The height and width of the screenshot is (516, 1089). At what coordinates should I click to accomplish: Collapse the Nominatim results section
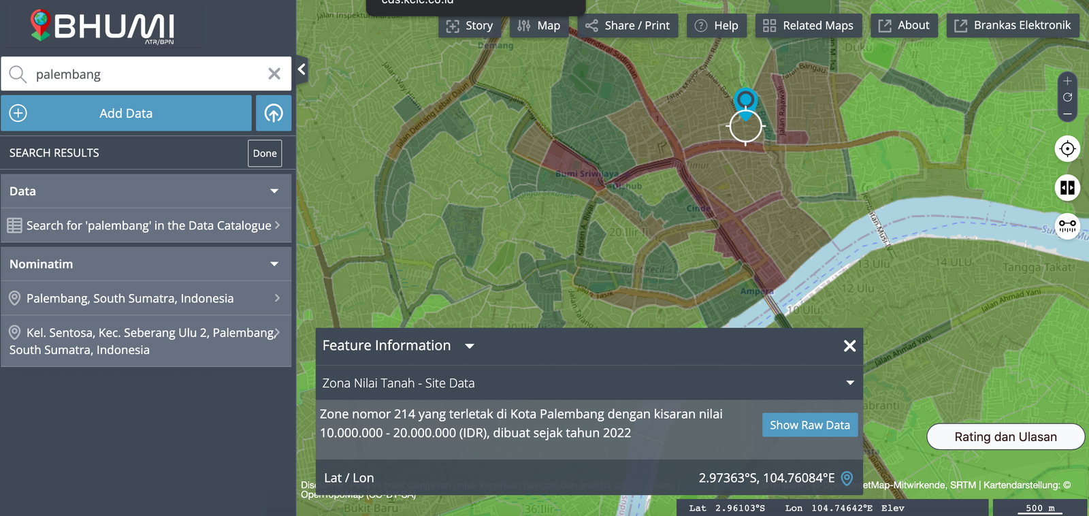coord(274,264)
